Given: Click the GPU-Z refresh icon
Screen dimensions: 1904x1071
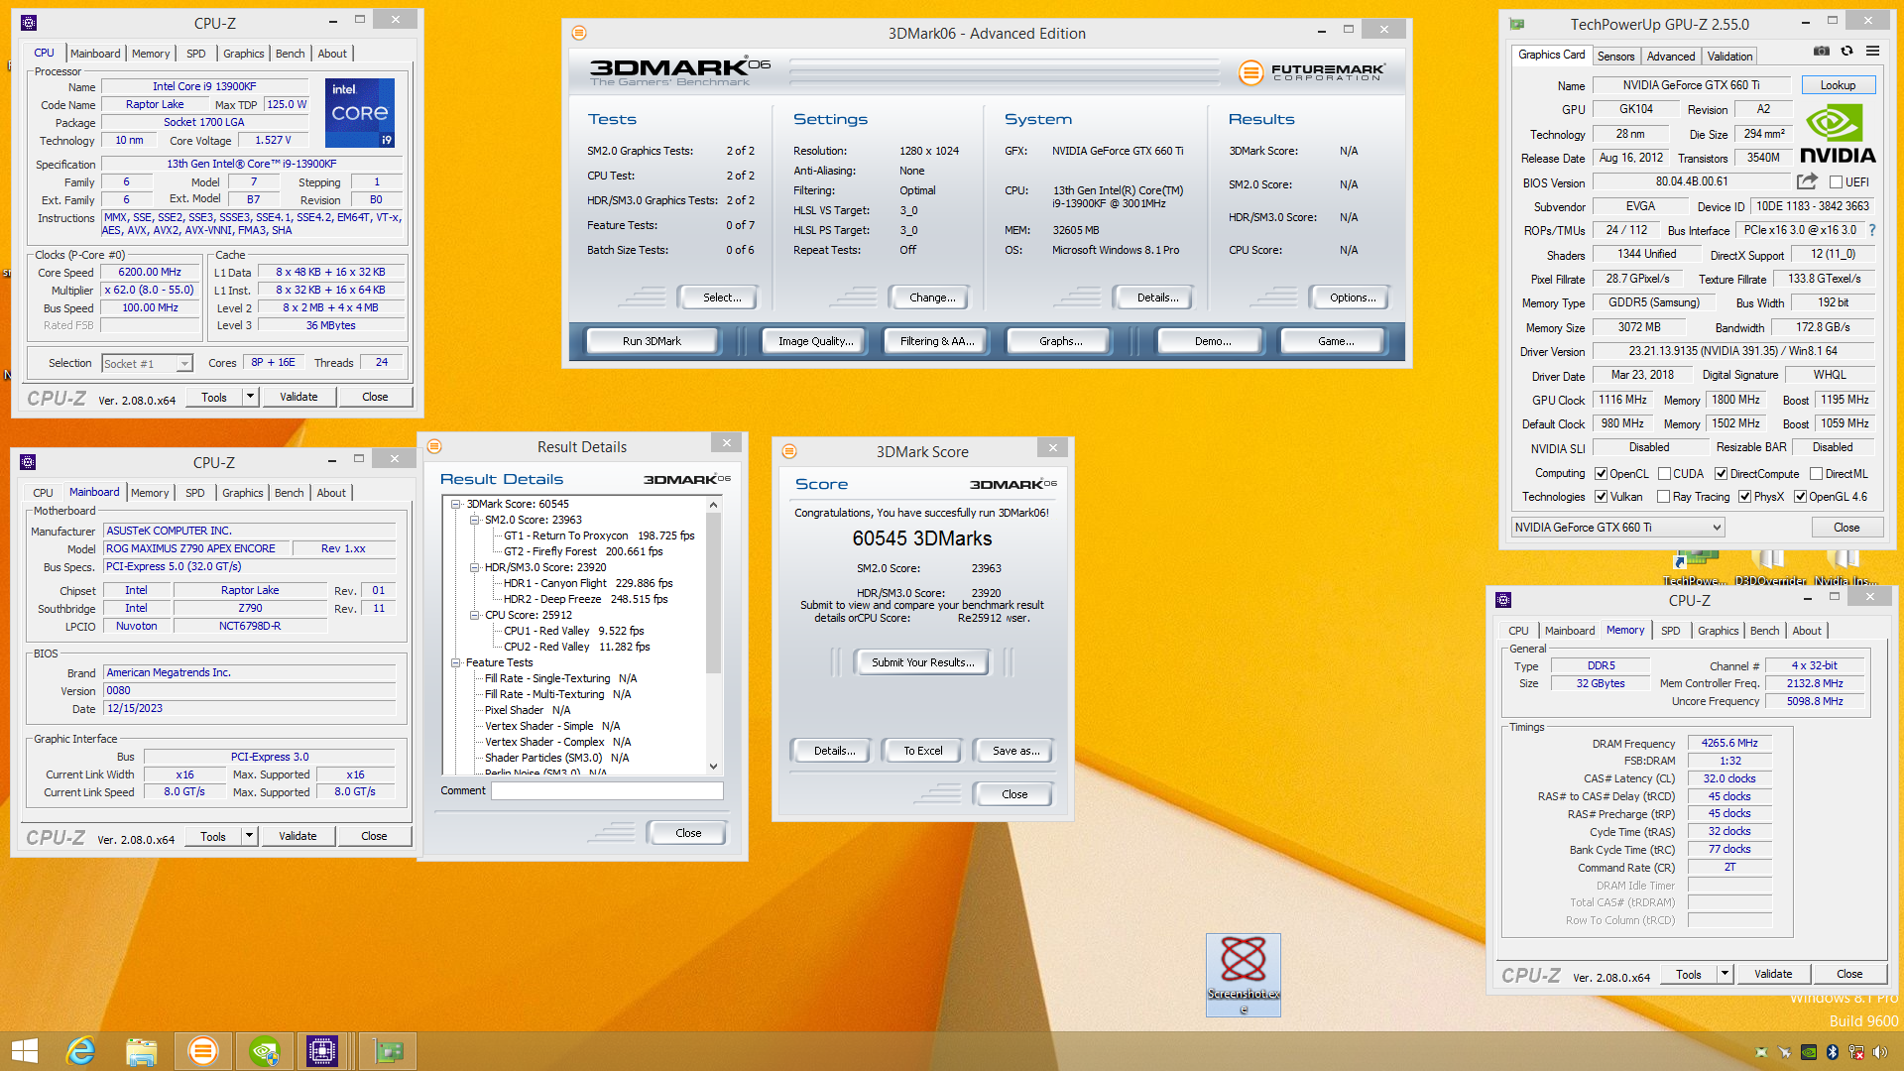Looking at the screenshot, I should pyautogui.click(x=1846, y=51).
